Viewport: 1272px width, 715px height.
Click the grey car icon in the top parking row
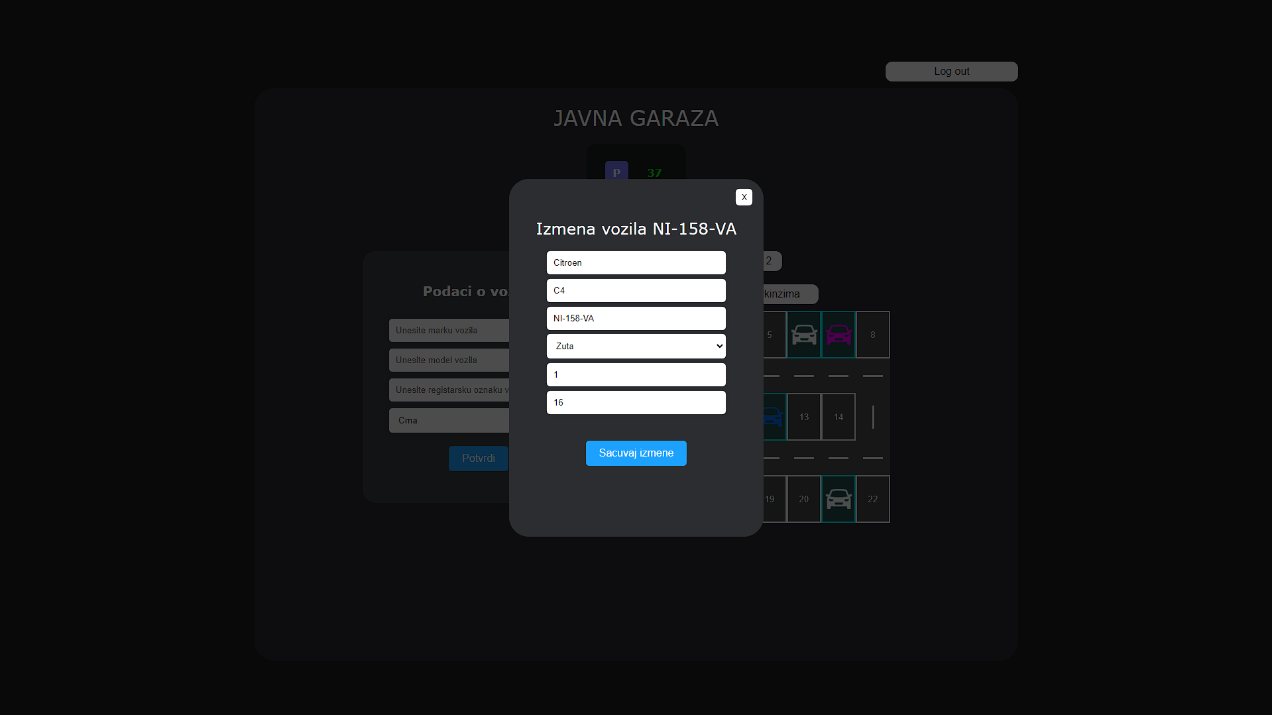pos(804,335)
